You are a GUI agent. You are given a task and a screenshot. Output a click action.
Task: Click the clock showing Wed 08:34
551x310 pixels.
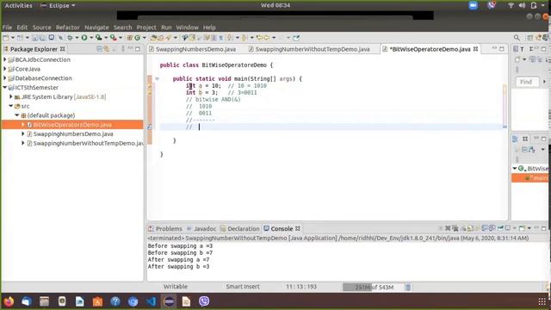click(275, 5)
